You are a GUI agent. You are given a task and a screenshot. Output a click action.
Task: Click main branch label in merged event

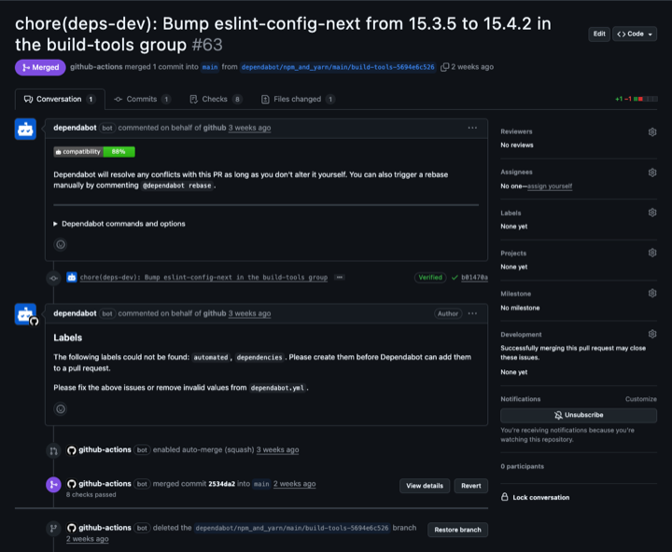click(x=261, y=484)
